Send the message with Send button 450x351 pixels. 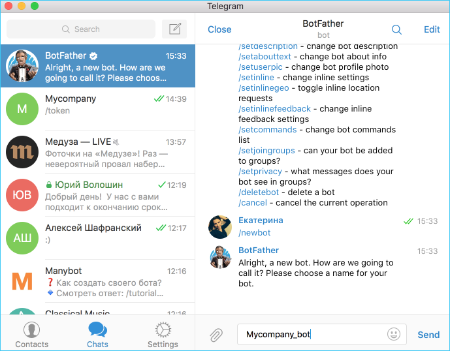[428, 335]
